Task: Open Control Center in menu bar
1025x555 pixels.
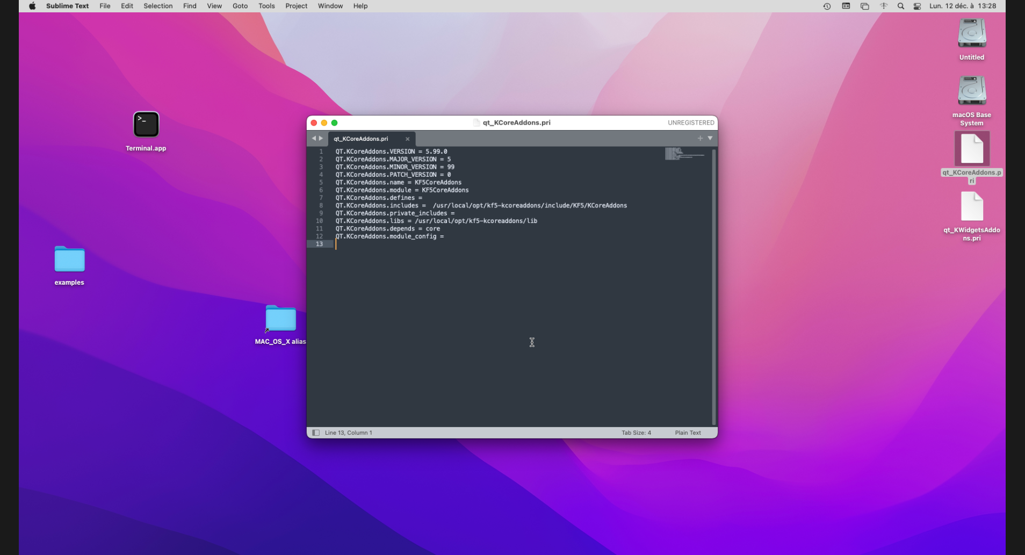Action: pyautogui.click(x=918, y=6)
